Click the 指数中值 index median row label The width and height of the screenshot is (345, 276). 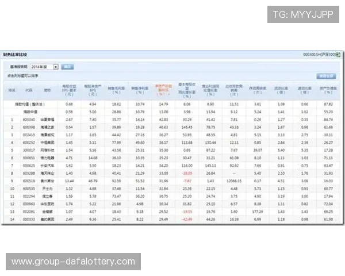[x=30, y=112]
